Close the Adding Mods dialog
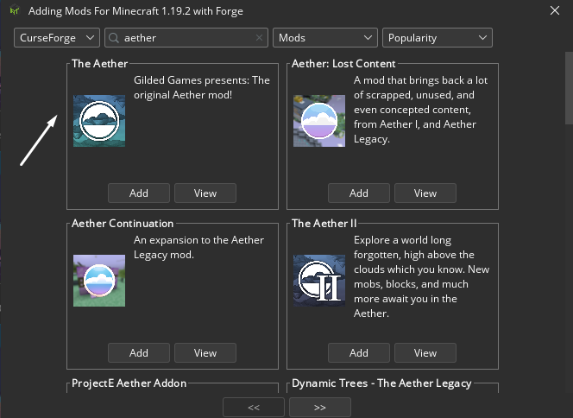This screenshot has width=573, height=418. tap(555, 10)
